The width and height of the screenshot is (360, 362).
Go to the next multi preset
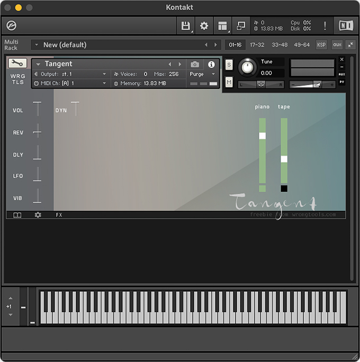tap(215, 45)
